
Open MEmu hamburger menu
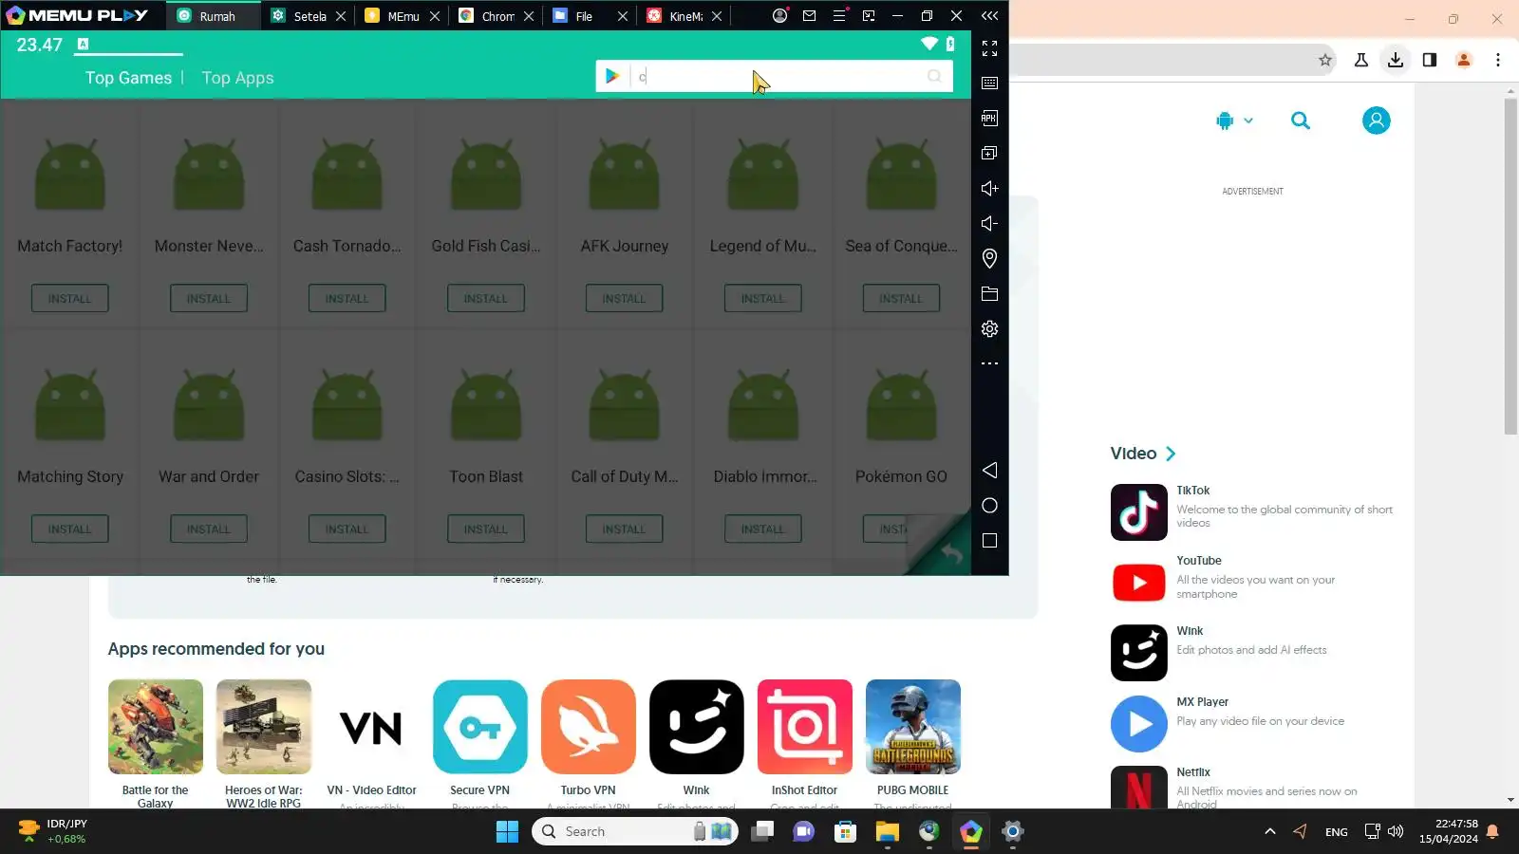[x=839, y=16]
